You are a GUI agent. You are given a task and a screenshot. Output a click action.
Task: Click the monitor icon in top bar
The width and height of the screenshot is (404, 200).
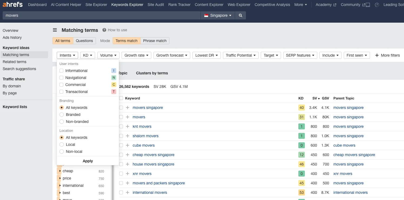[x=368, y=5]
